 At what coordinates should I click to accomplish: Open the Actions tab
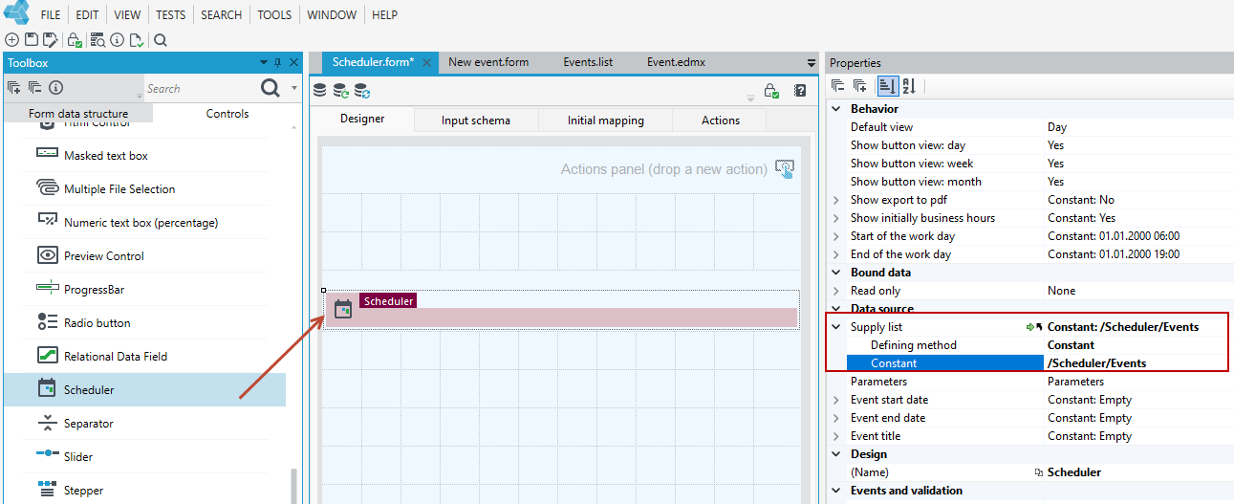coord(721,121)
